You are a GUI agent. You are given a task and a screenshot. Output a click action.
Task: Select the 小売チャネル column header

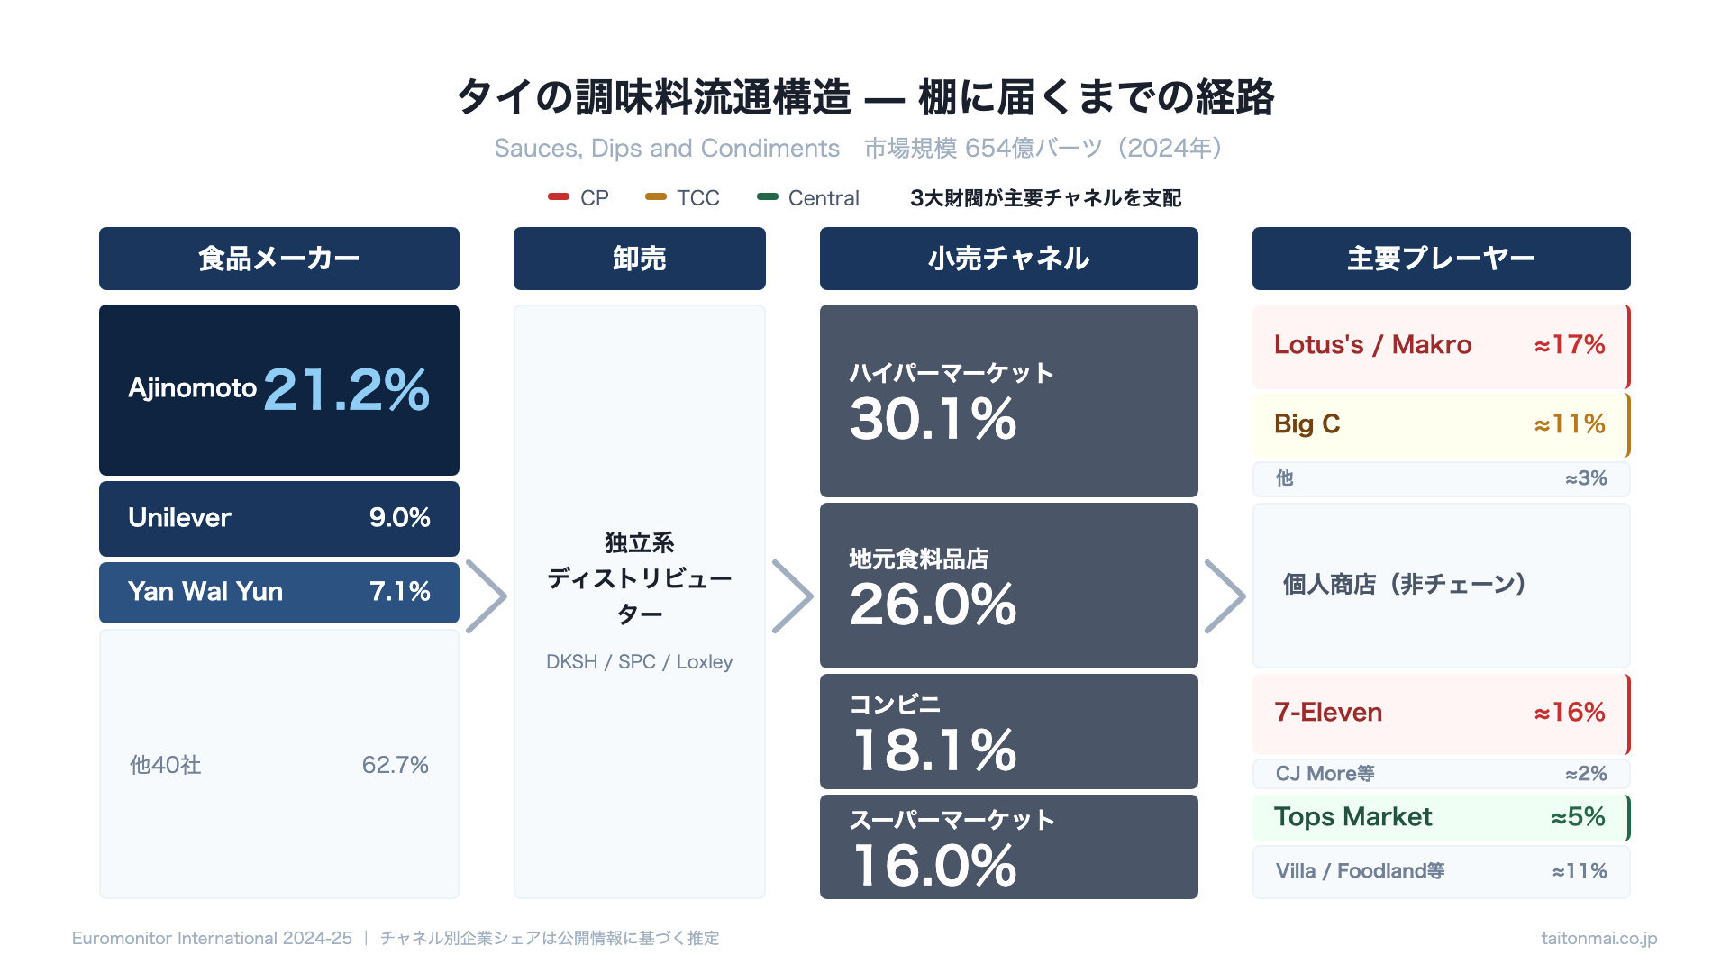coord(1009,259)
